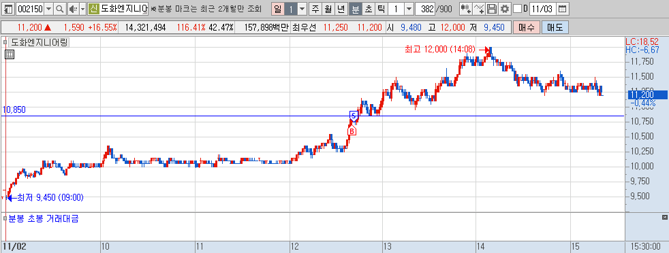The width and height of the screenshot is (669, 253).
Task: Close the 거래대금 sub-panel with the x icon
Action: tap(664, 218)
